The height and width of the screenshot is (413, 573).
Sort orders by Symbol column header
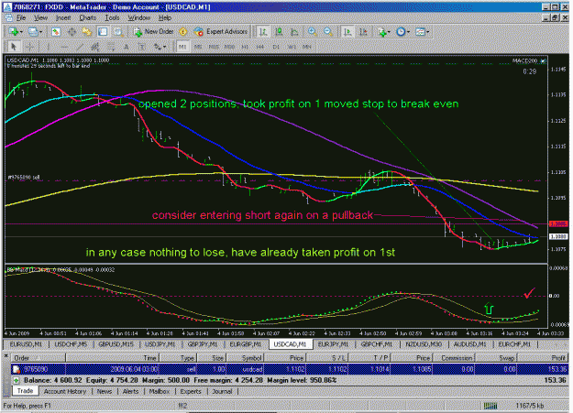(x=245, y=358)
